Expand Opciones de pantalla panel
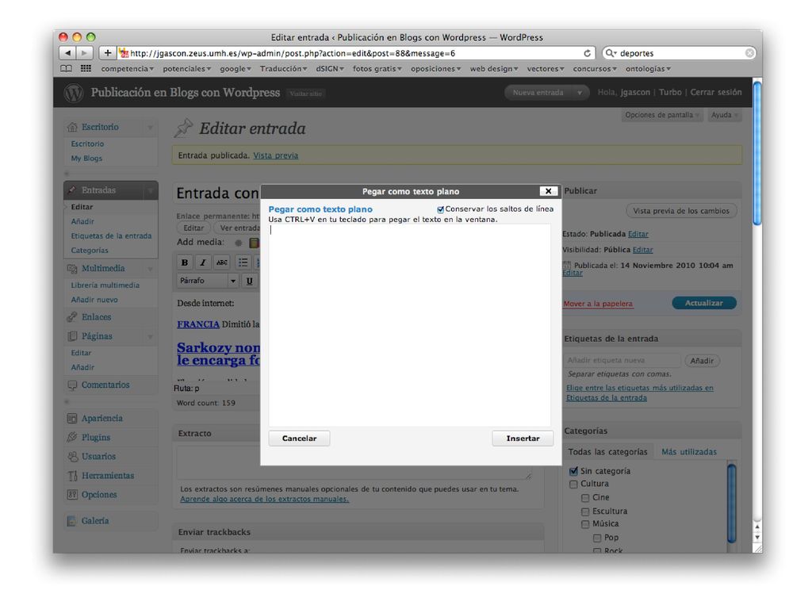 click(662, 115)
